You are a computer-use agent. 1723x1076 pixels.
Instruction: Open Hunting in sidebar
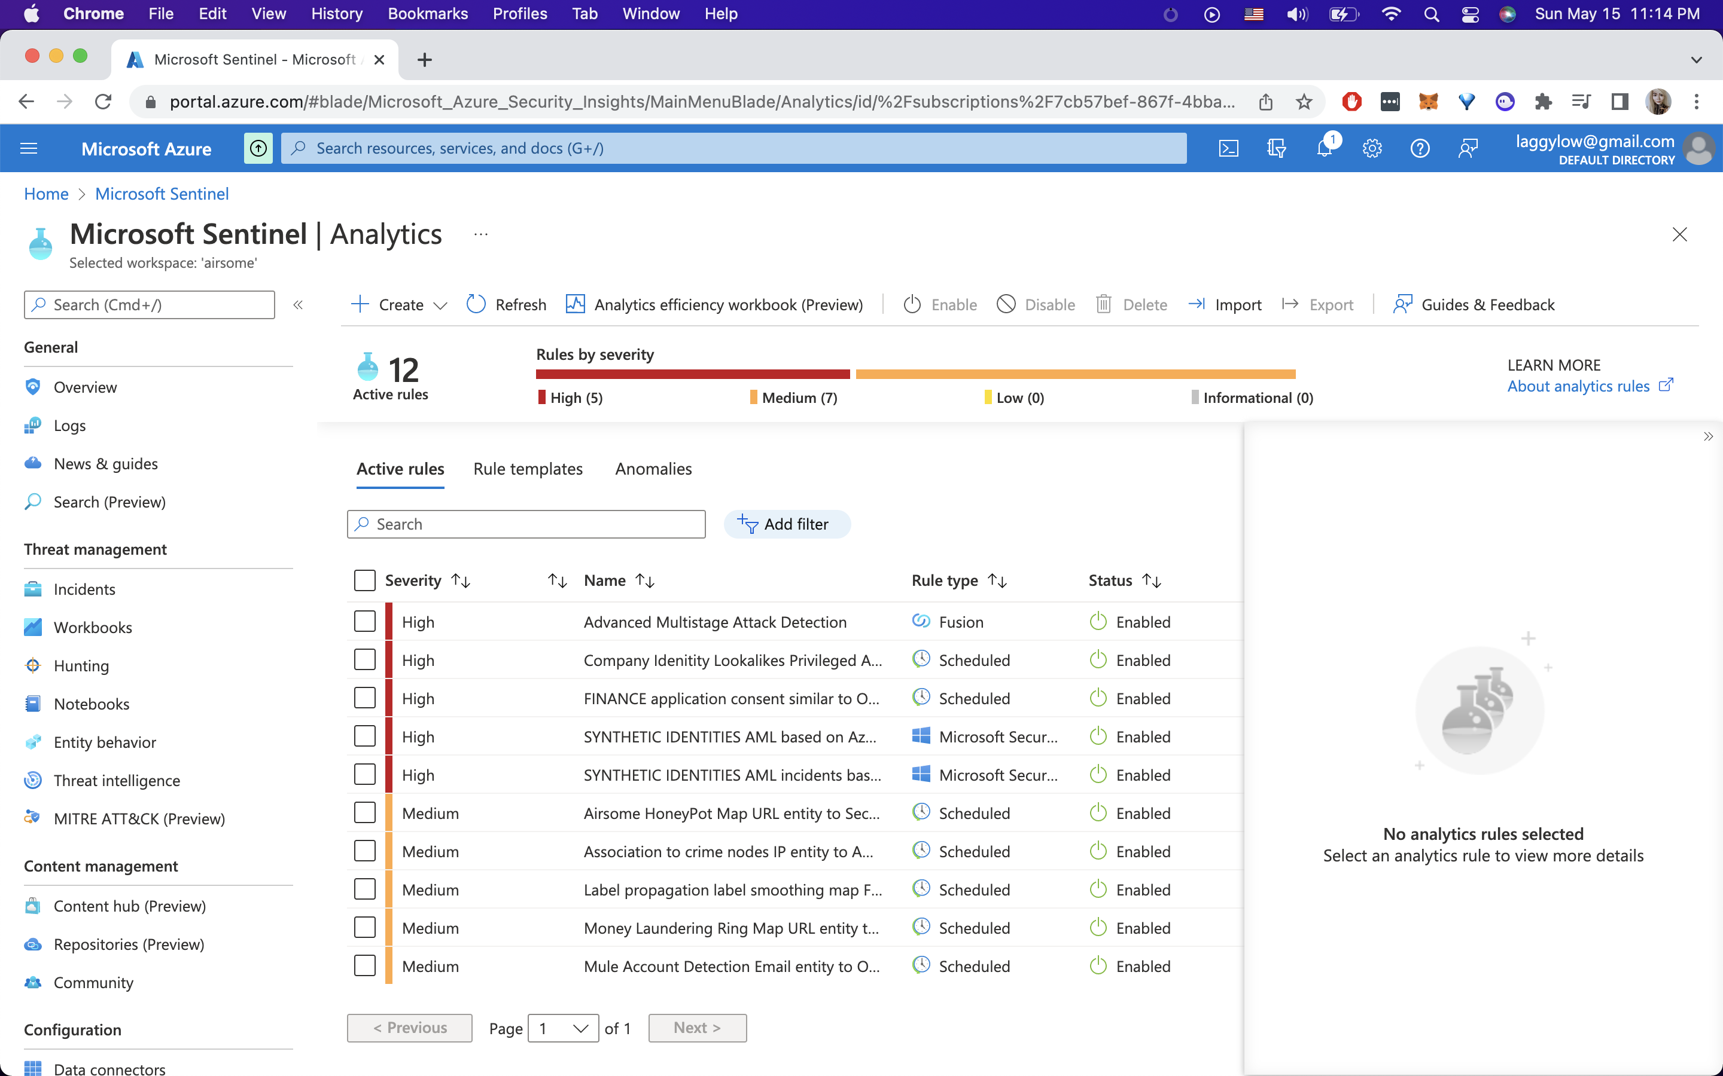click(81, 665)
